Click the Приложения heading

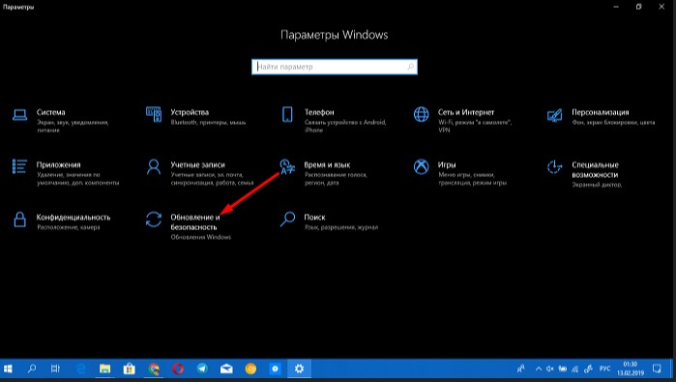58,164
